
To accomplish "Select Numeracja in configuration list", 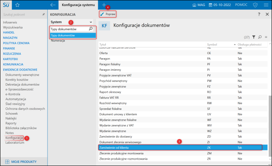I will coord(58,41).
